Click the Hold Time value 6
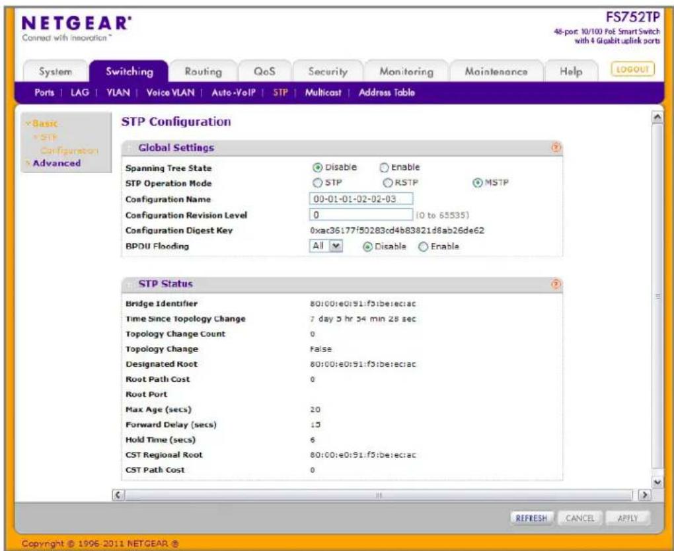 [313, 440]
